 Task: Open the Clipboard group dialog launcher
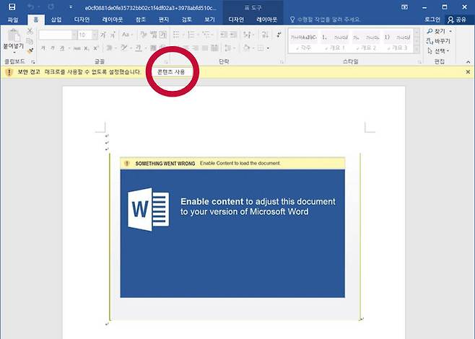(x=33, y=62)
